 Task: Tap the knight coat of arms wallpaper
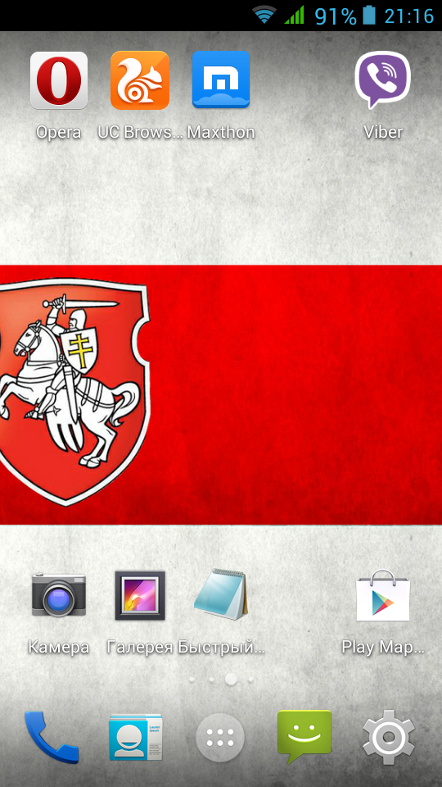point(75,392)
